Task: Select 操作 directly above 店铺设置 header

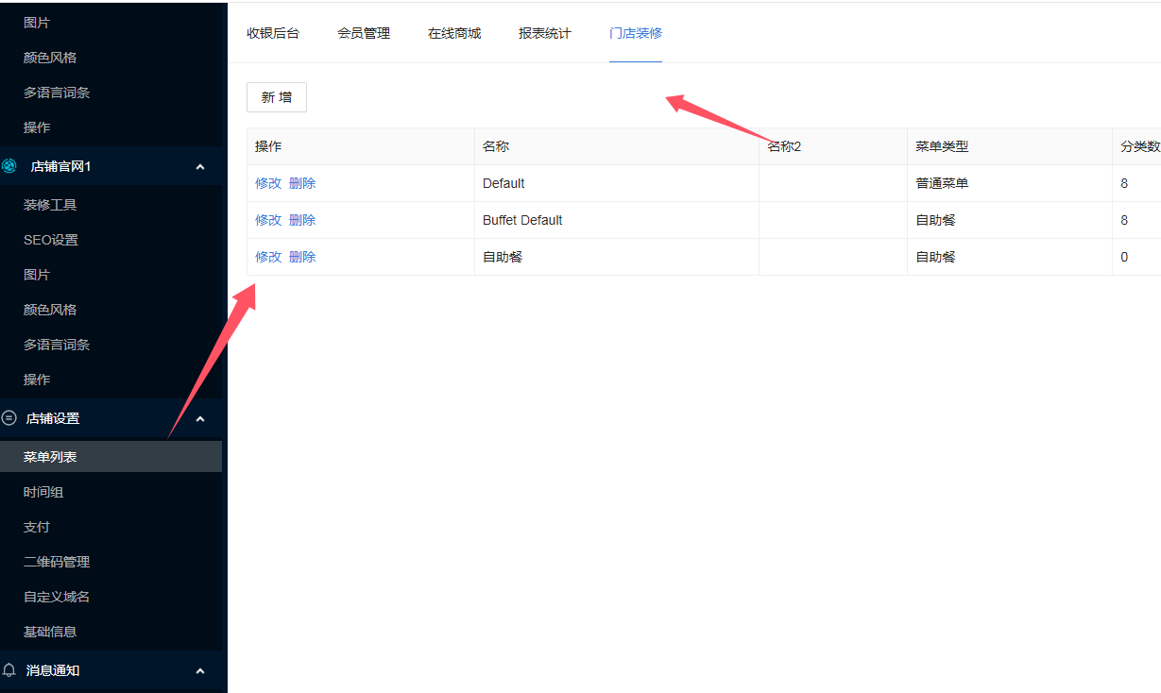Action: point(37,380)
